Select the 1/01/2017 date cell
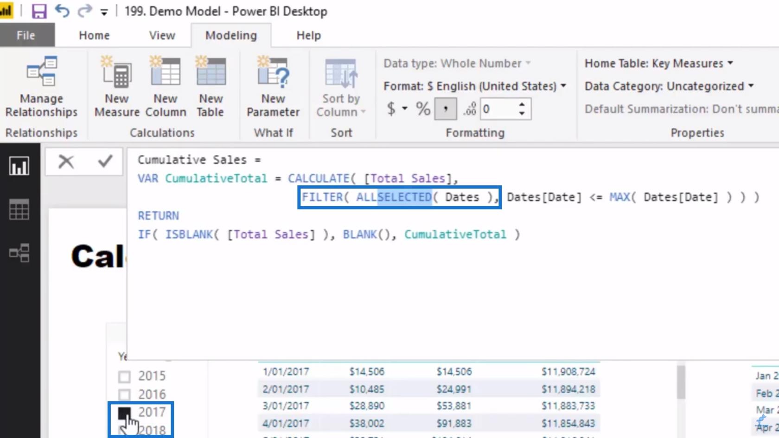This screenshot has width=779, height=438. pos(286,372)
